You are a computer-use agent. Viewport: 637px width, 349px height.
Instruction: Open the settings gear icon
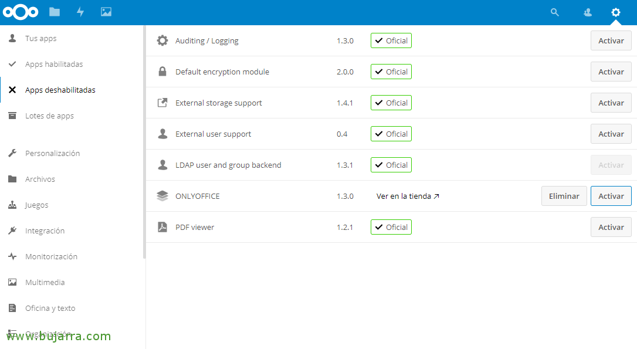pyautogui.click(x=615, y=12)
